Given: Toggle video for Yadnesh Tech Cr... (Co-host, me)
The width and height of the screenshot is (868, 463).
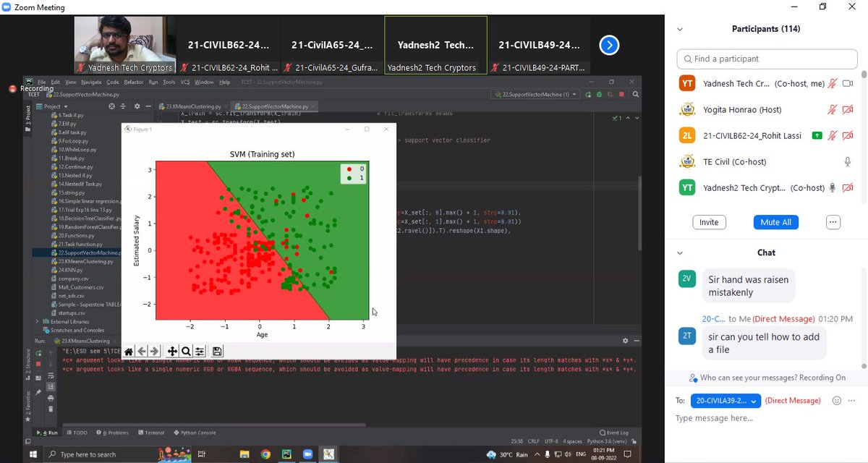Looking at the screenshot, I should click(848, 84).
